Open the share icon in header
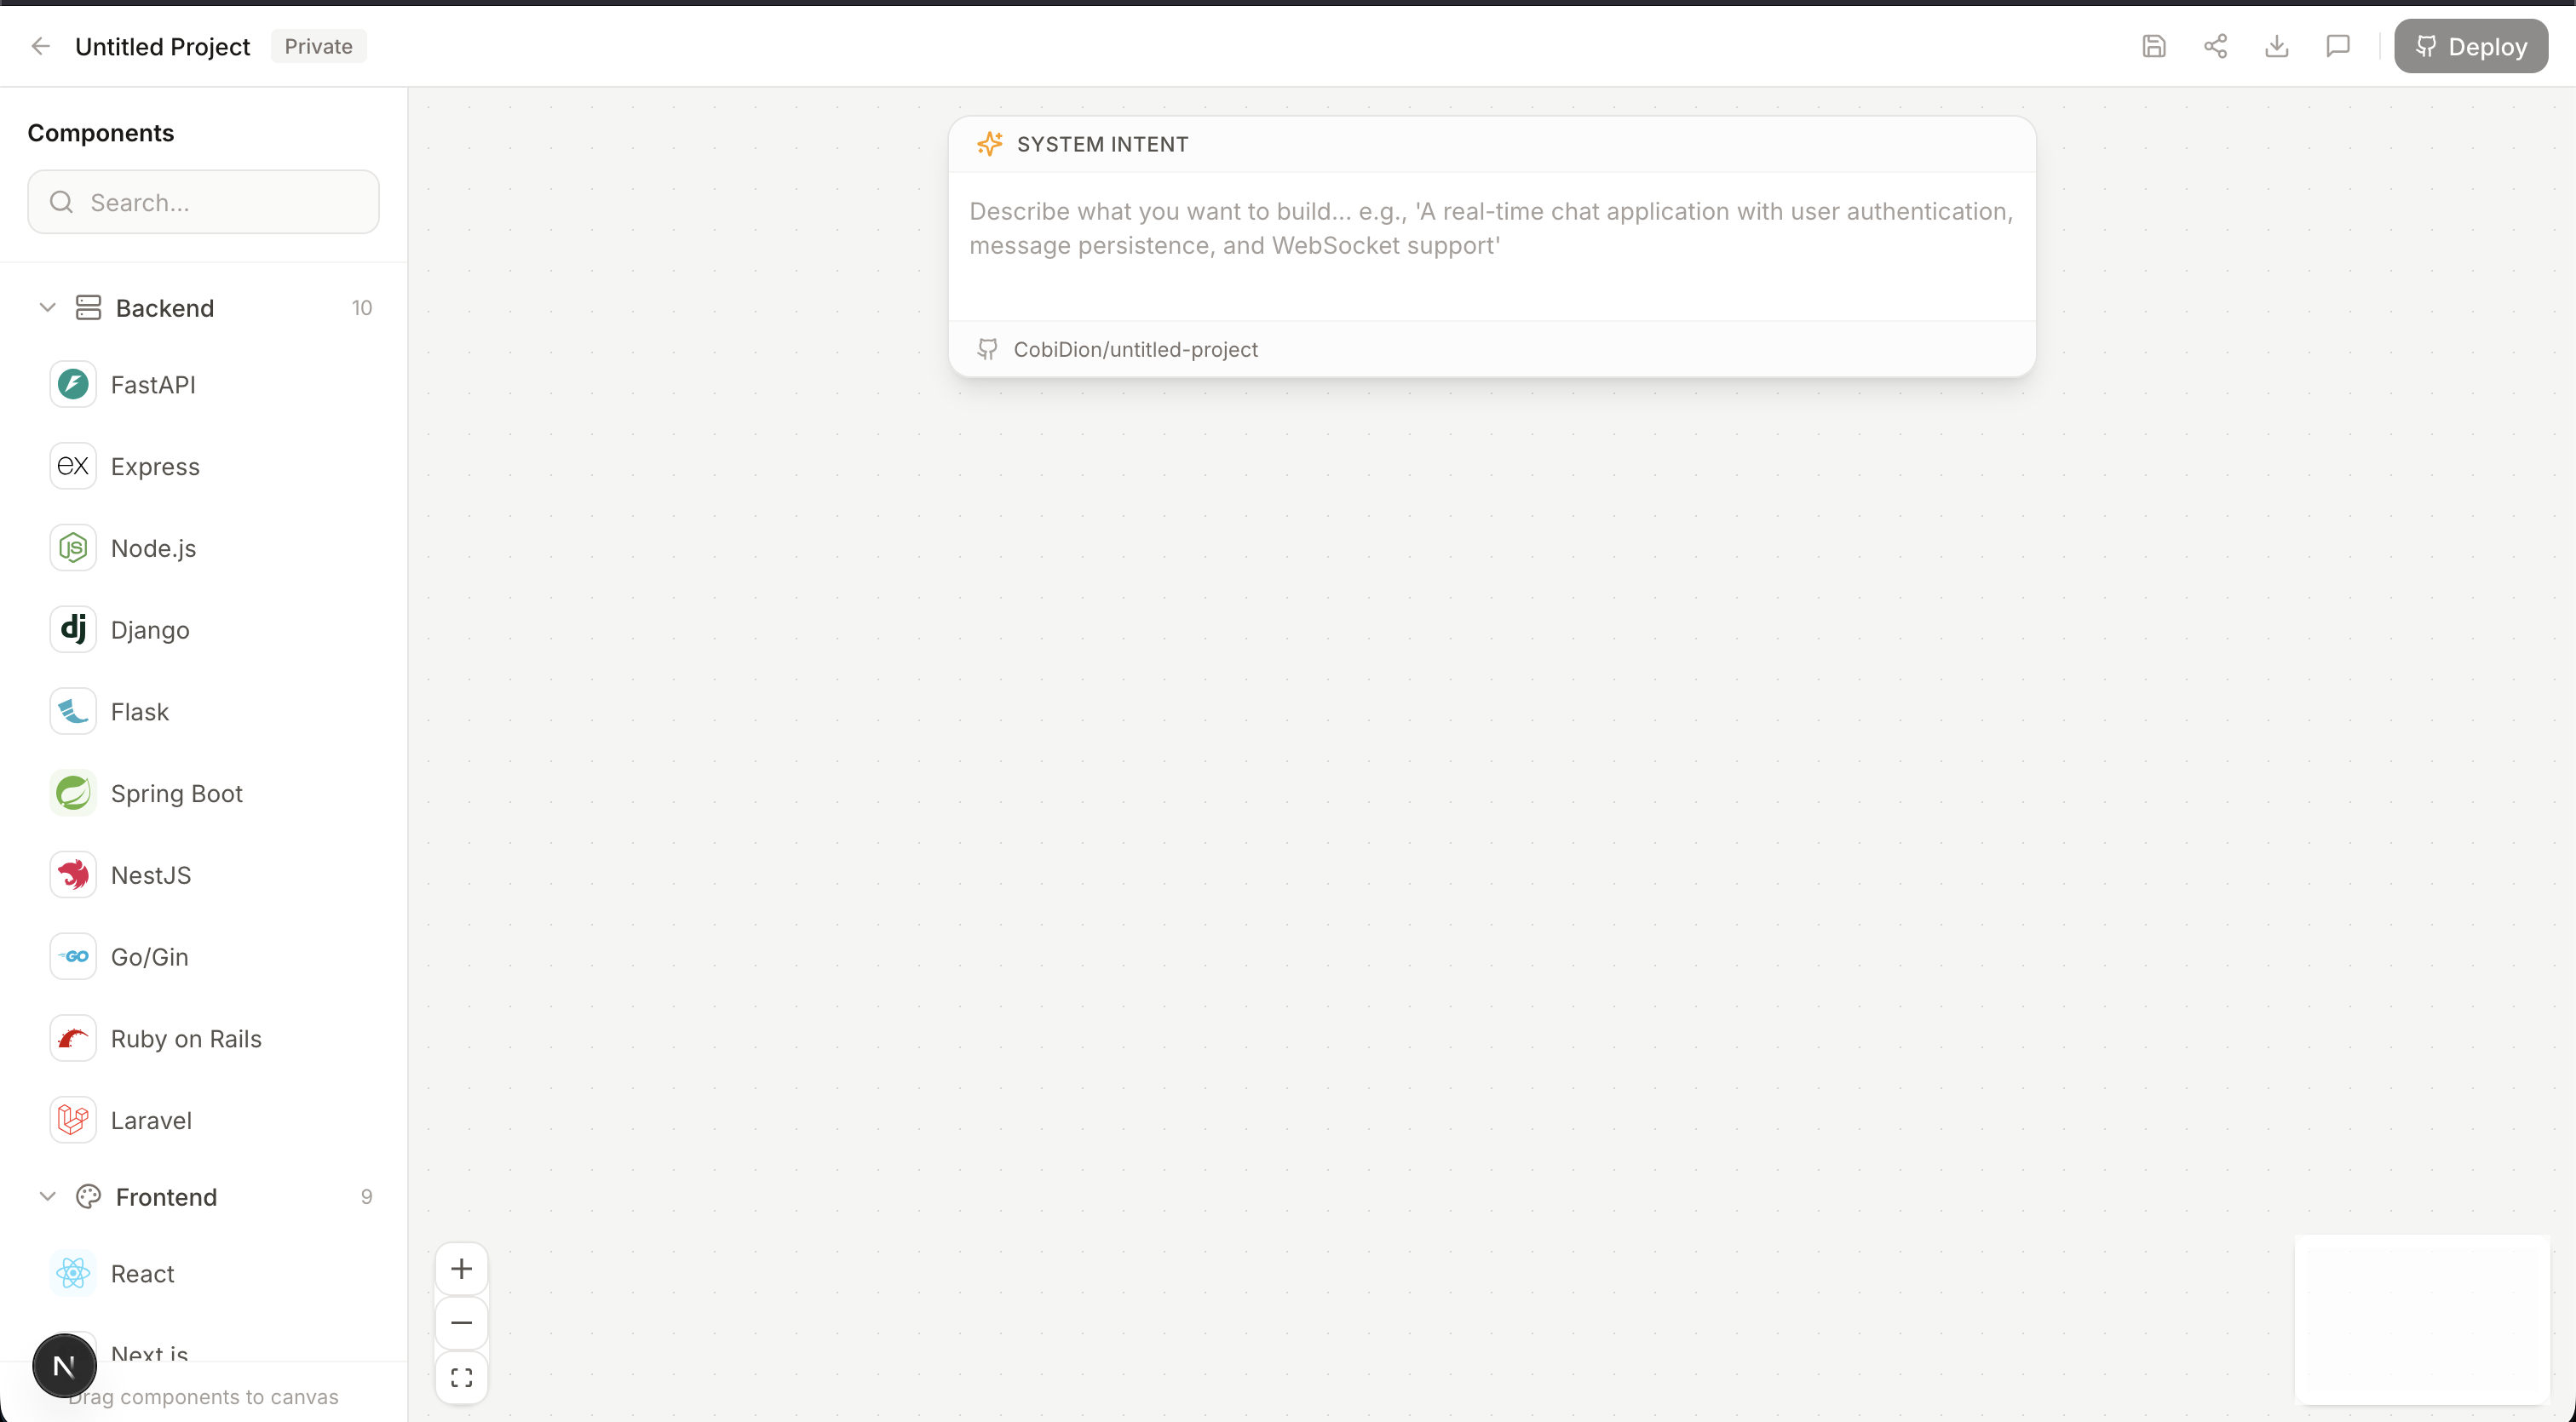This screenshot has height=1422, width=2576. point(2215,46)
